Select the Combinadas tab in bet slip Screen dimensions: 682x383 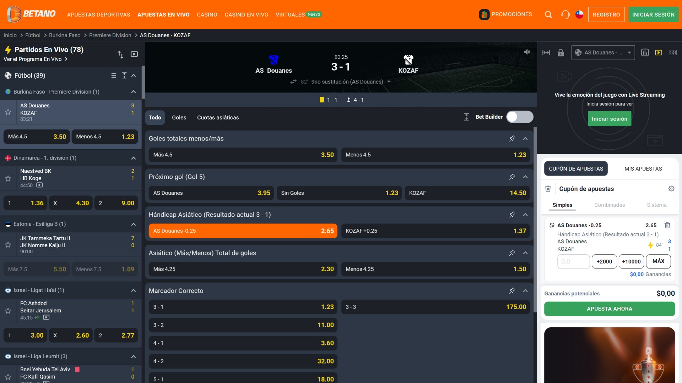tap(610, 204)
